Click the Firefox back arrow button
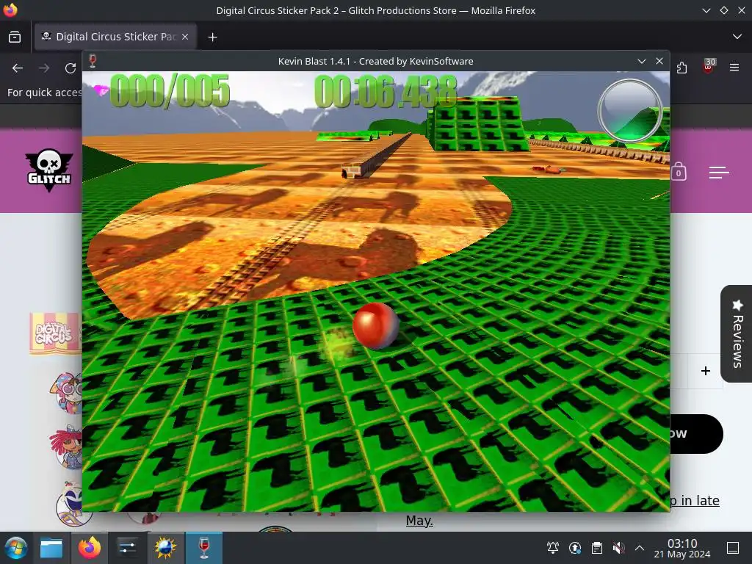The width and height of the screenshot is (752, 564). (x=18, y=68)
